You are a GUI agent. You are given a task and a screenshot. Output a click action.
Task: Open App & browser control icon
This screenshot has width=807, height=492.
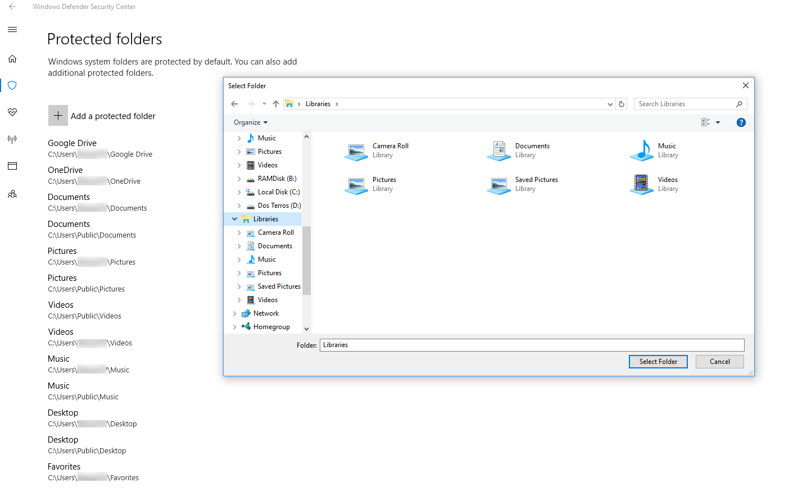point(12,166)
